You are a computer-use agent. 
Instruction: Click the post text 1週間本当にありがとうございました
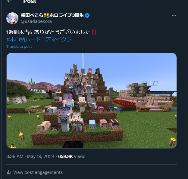coord(48,32)
